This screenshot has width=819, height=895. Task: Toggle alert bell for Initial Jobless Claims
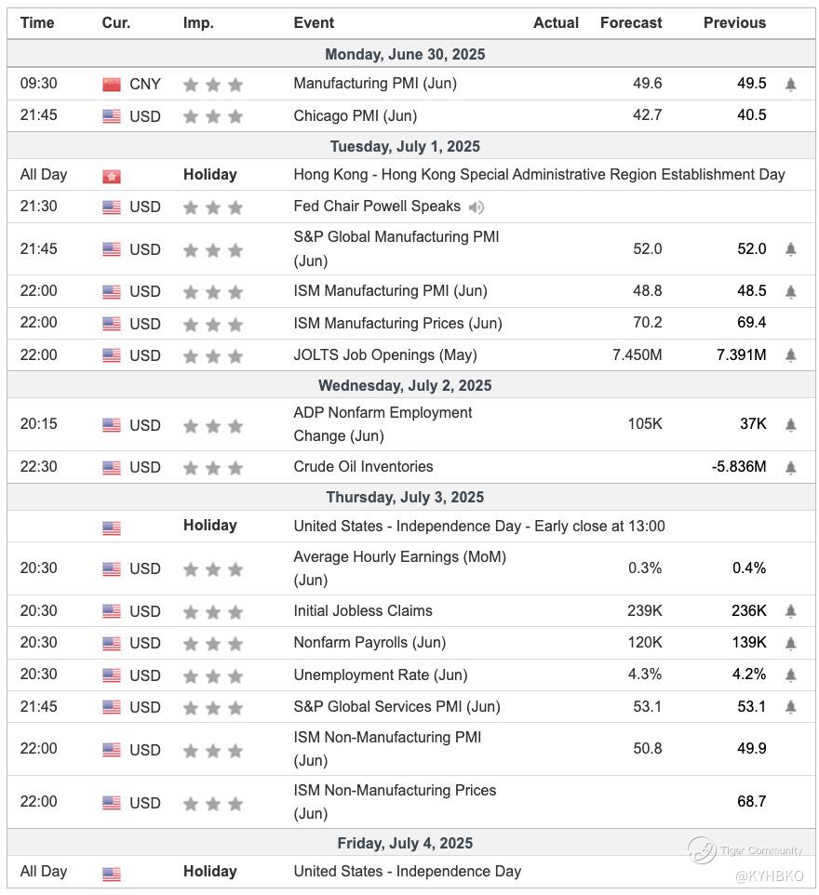[790, 611]
